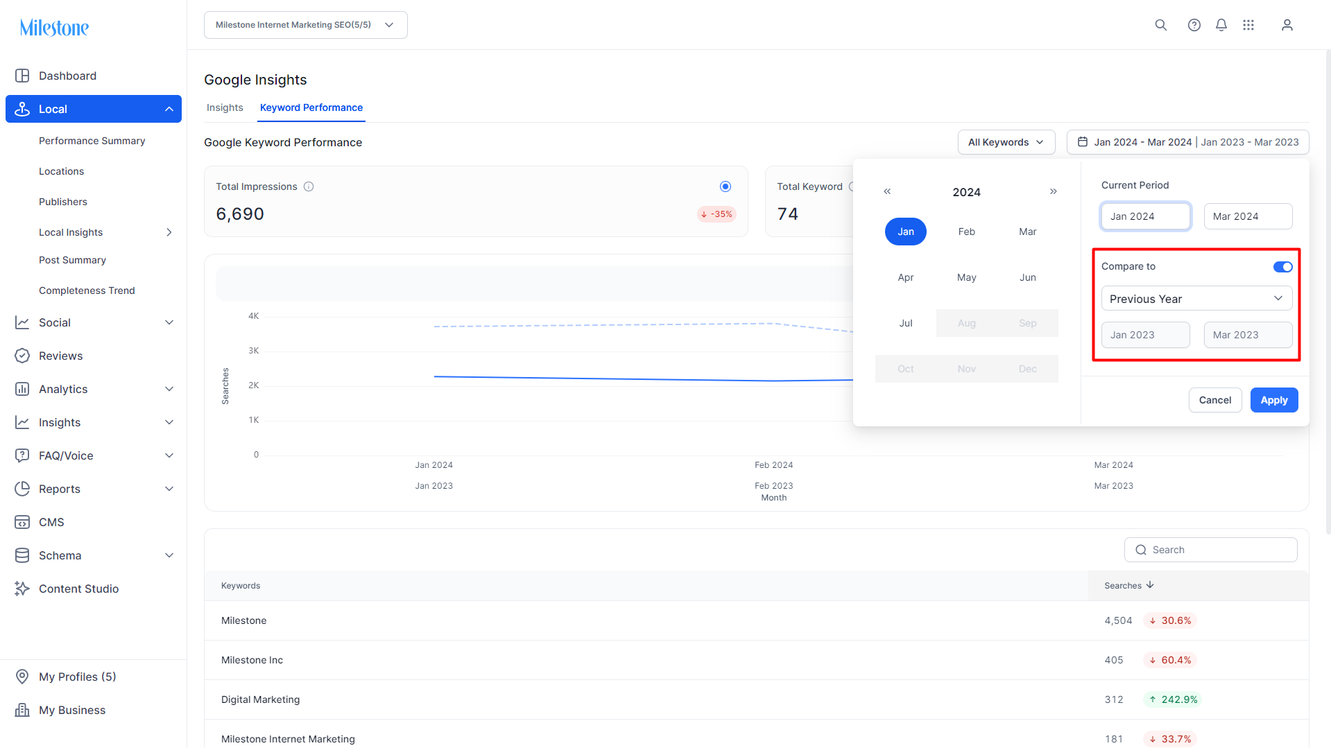Viewport: 1331px width, 748px height.
Task: Open Publishers in sidebar
Action: coord(63,202)
